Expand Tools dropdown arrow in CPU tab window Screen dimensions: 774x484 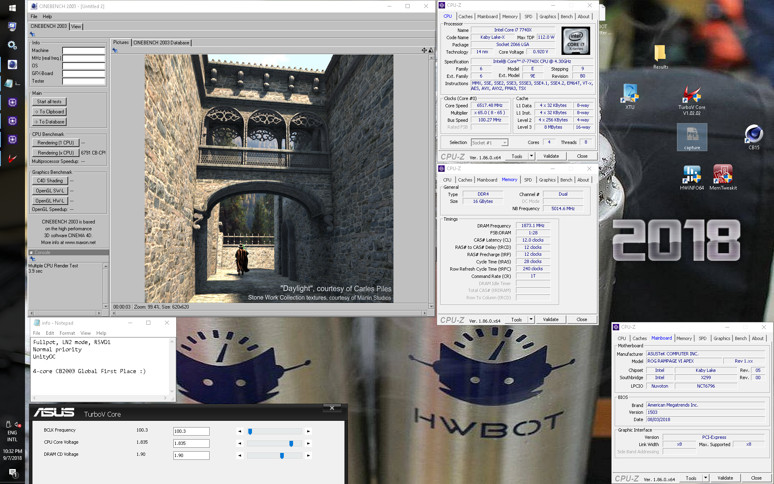coord(531,156)
